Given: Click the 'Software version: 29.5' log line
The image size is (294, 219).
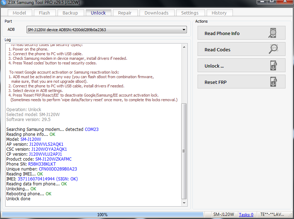Looking at the screenshot, I should [29, 120].
